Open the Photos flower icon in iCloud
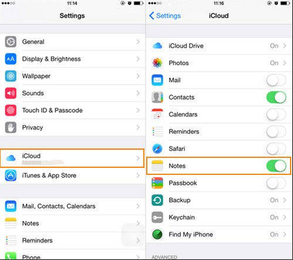The height and width of the screenshot is (260, 293). [x=157, y=63]
